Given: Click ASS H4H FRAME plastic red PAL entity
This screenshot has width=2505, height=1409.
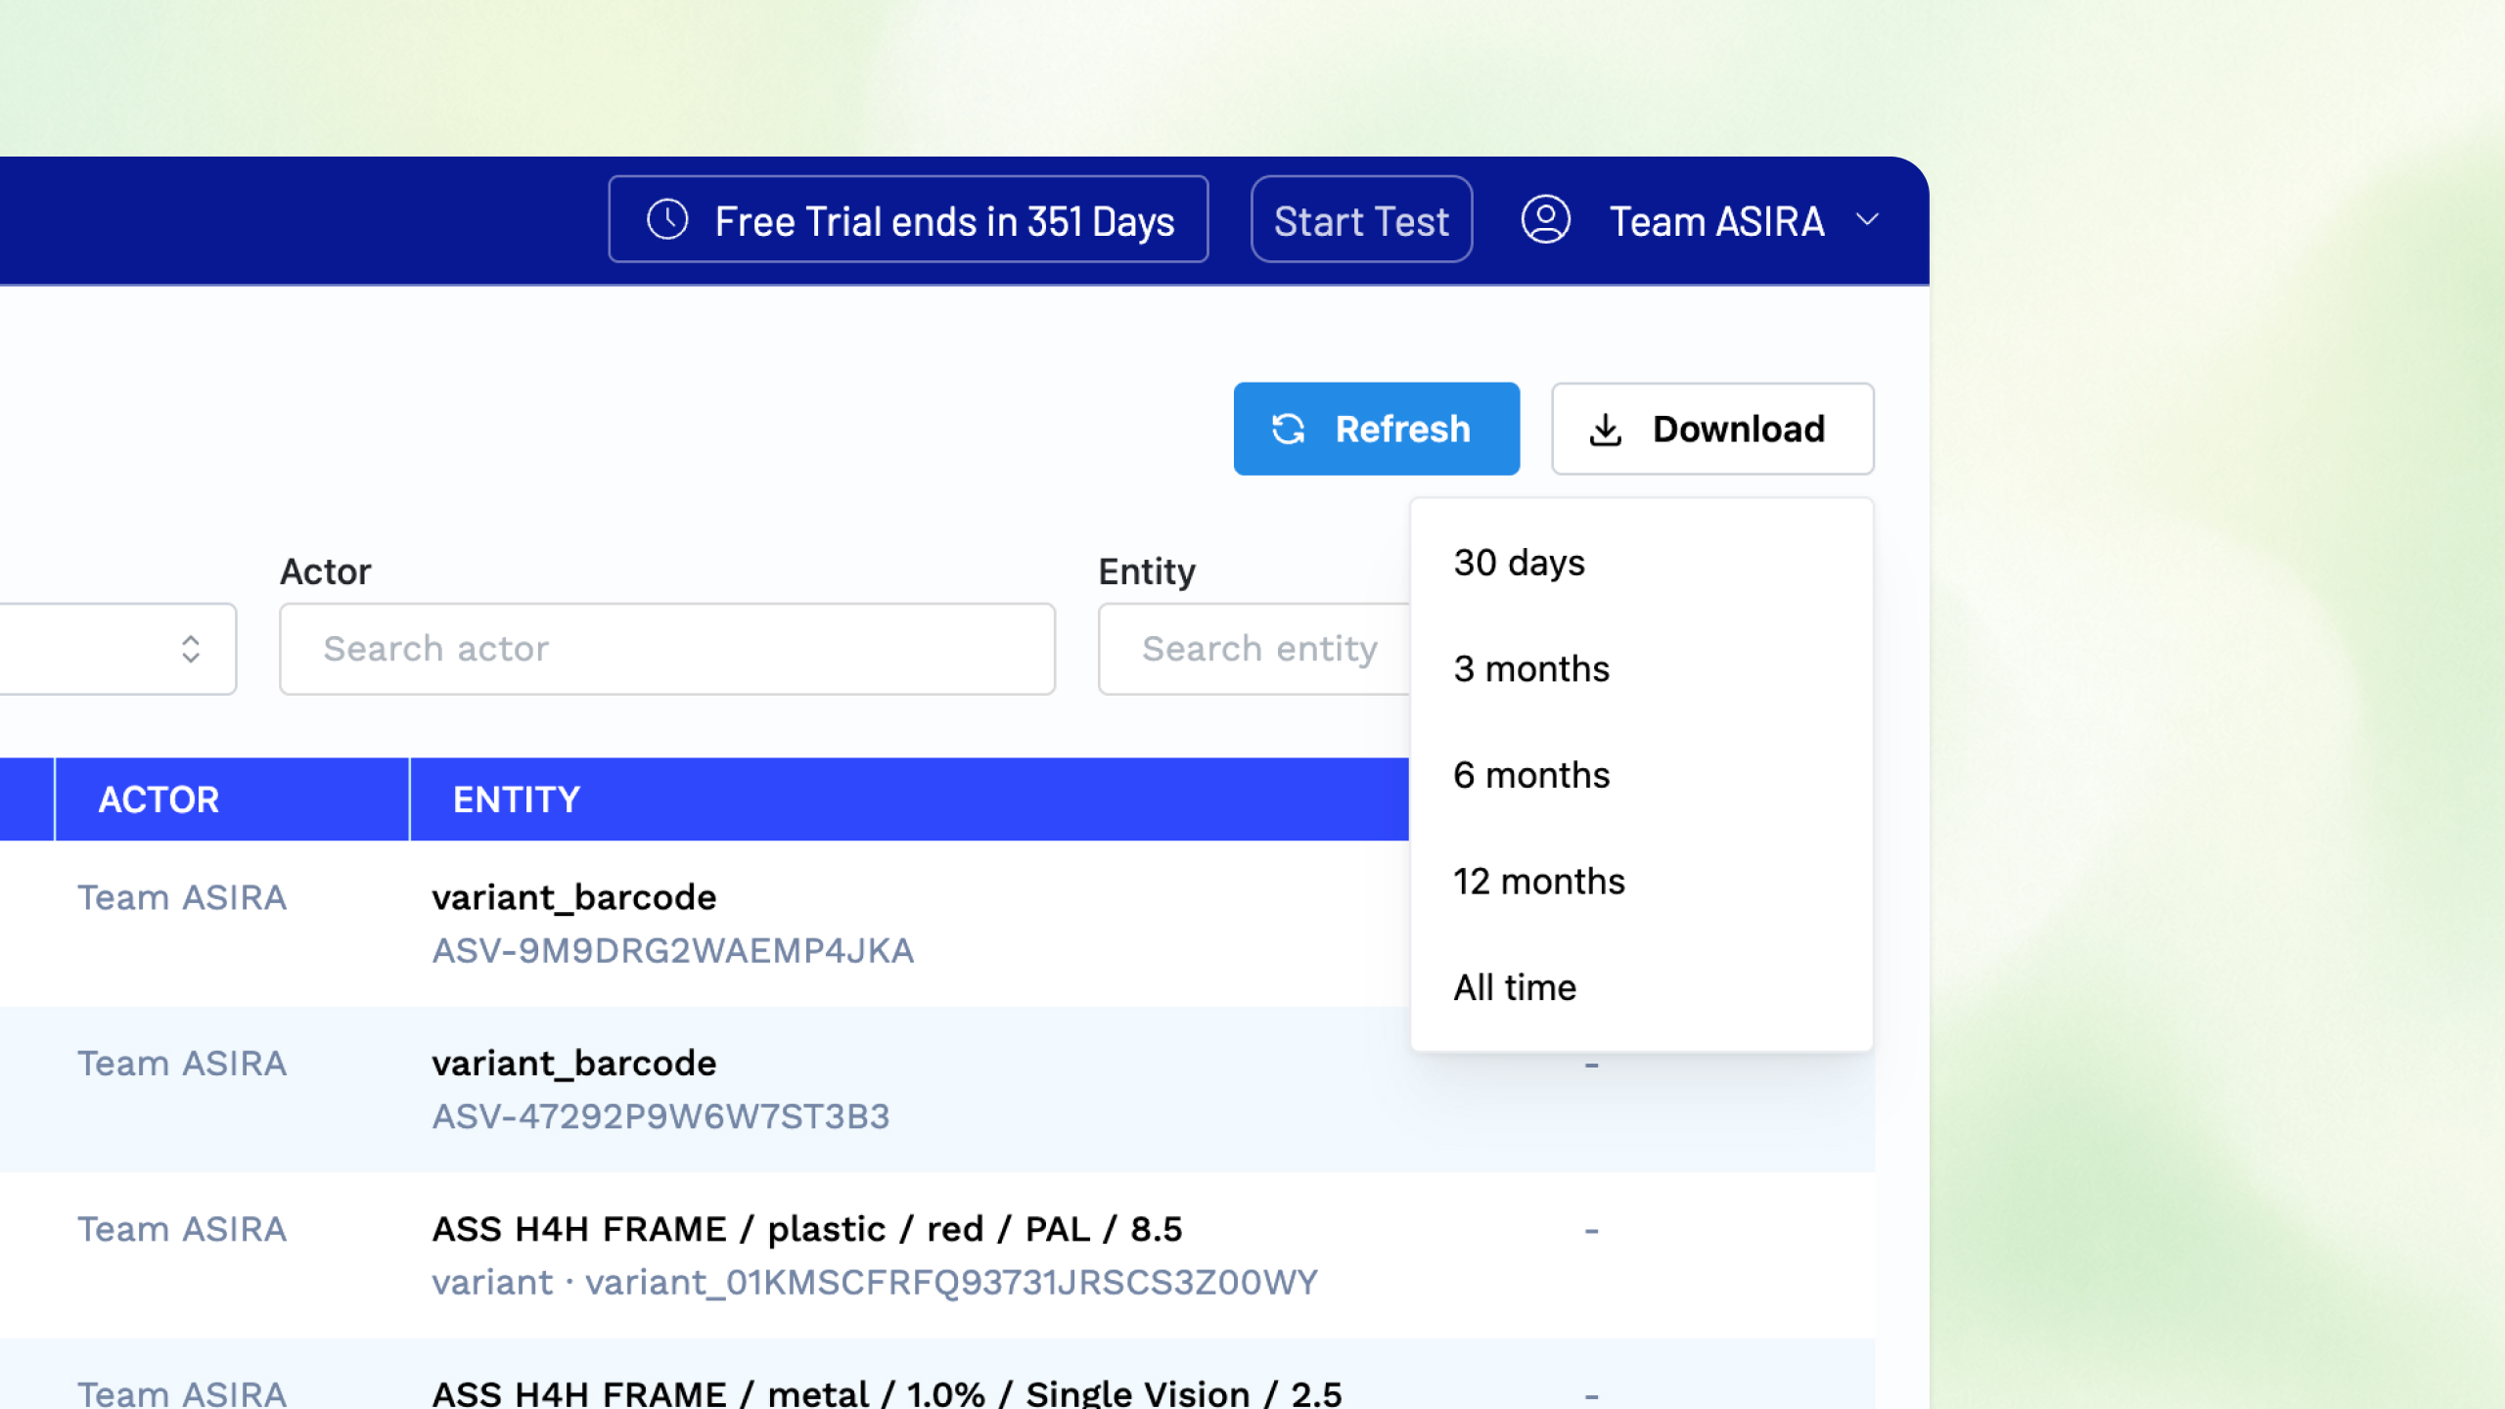Looking at the screenshot, I should (807, 1229).
